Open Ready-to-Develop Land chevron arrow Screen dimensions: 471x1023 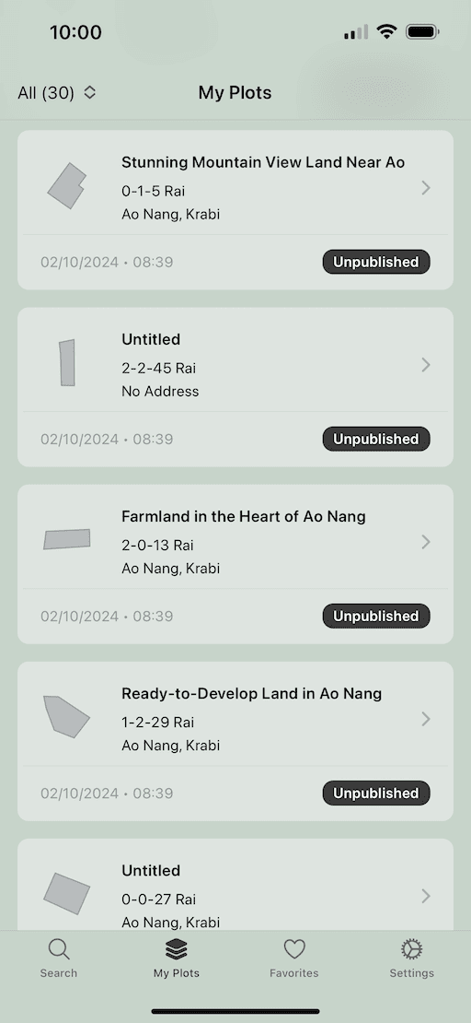[x=426, y=719]
